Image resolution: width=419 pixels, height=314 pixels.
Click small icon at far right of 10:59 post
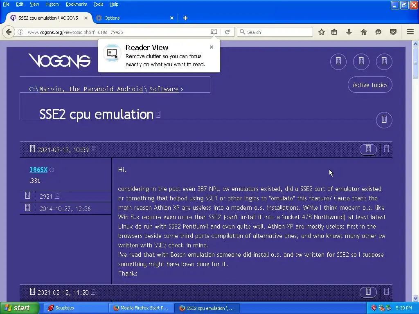[x=386, y=149]
